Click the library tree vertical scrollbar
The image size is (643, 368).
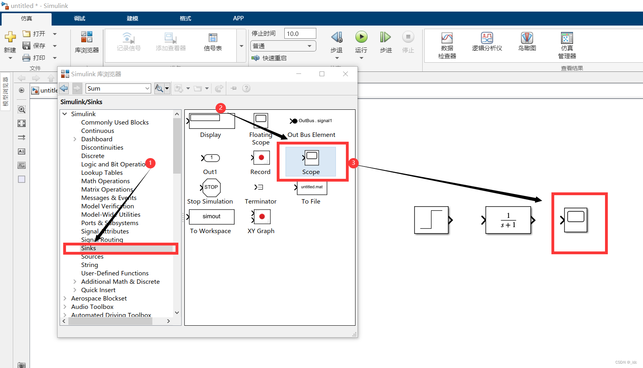tap(177, 146)
